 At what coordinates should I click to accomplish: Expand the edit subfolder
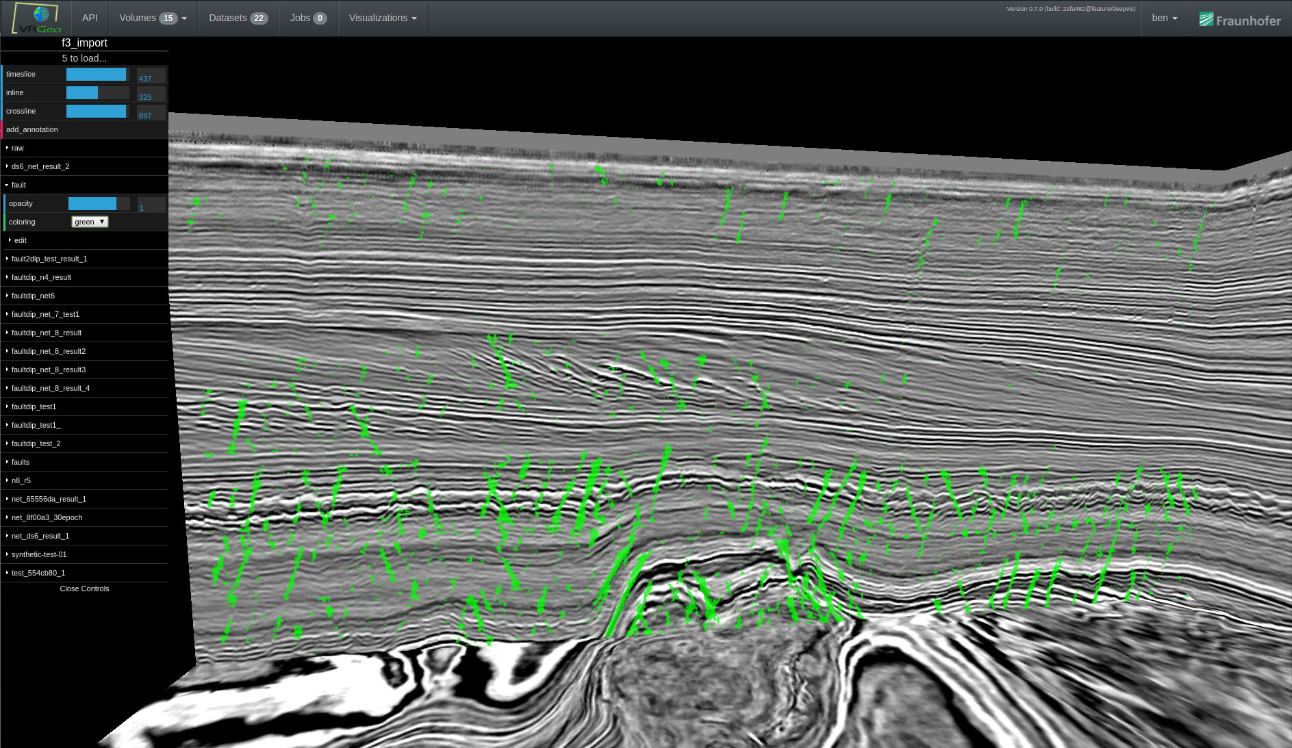click(x=21, y=240)
